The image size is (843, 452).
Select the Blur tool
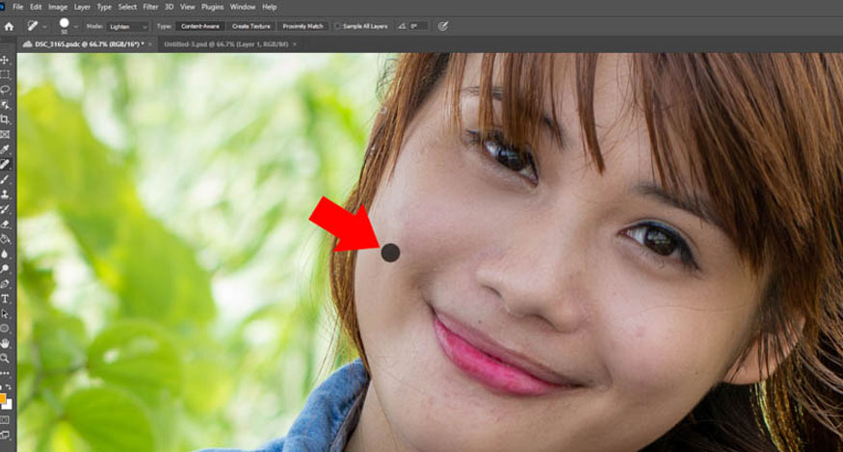(x=5, y=253)
